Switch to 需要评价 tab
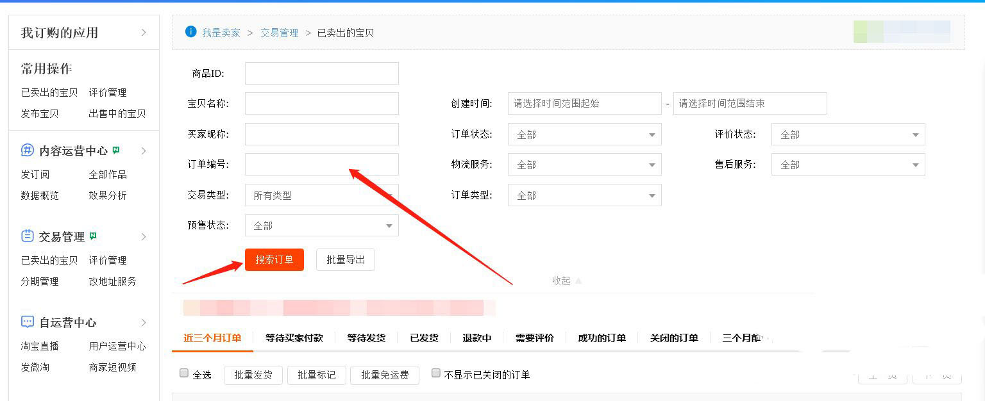 [535, 338]
